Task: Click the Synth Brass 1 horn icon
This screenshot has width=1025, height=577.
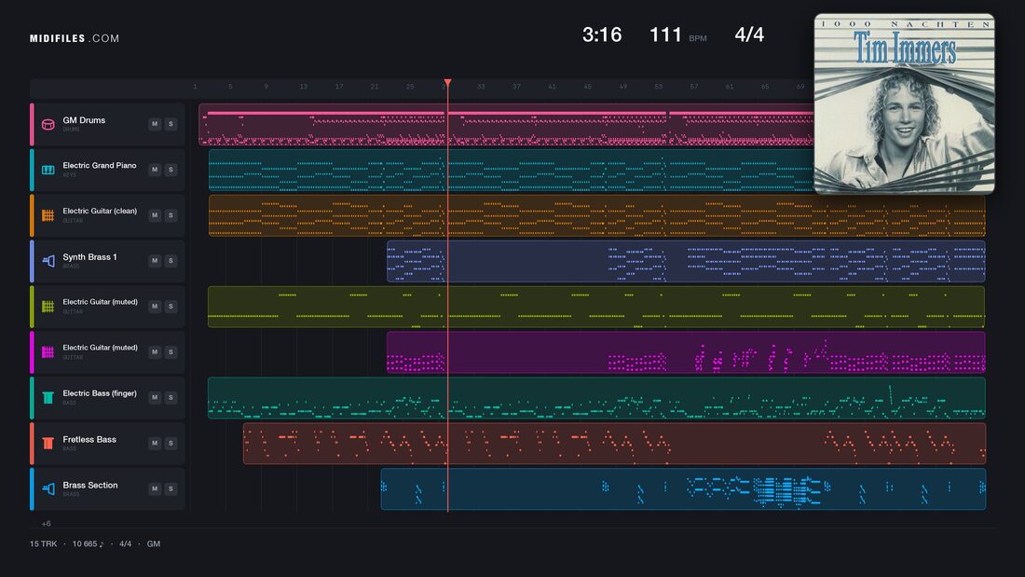Action: (48, 261)
